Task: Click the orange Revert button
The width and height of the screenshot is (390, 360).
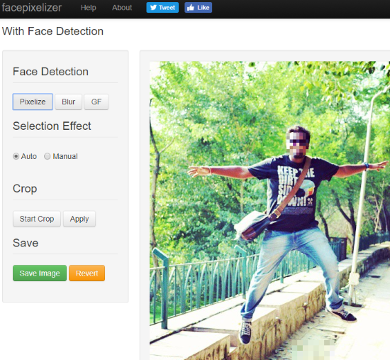Action: 87,273
